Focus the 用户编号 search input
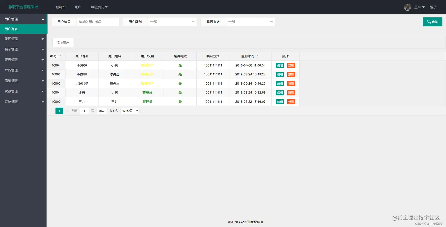The image size is (446, 227). [x=98, y=22]
